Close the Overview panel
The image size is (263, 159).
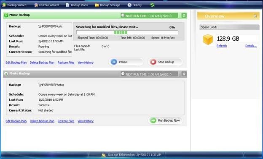click(255, 16)
